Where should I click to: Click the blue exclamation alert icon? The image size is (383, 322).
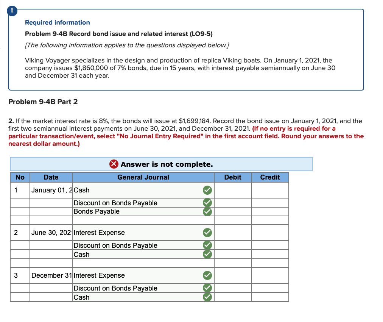tap(12, 11)
